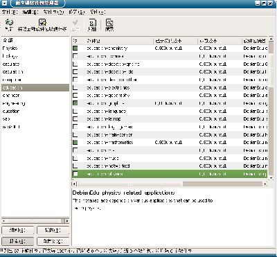The width and height of the screenshot is (277, 257).
Task: Sort by the description column header
Action: pos(254,41)
